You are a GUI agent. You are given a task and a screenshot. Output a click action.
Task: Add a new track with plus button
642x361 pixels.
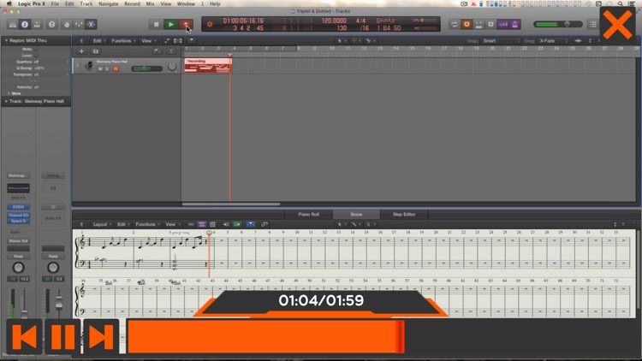coord(81,51)
